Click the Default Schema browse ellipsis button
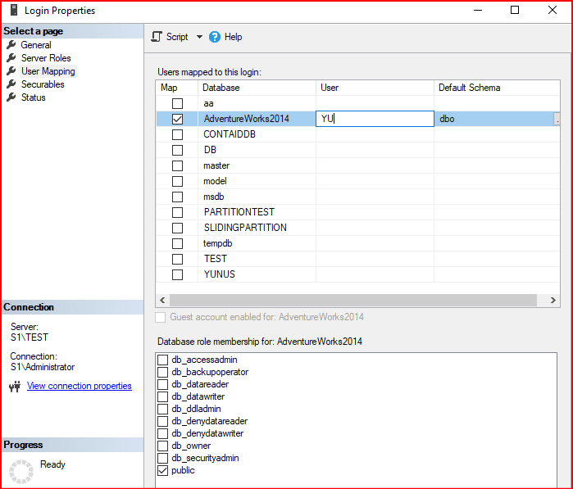This screenshot has width=573, height=489. pos(557,119)
